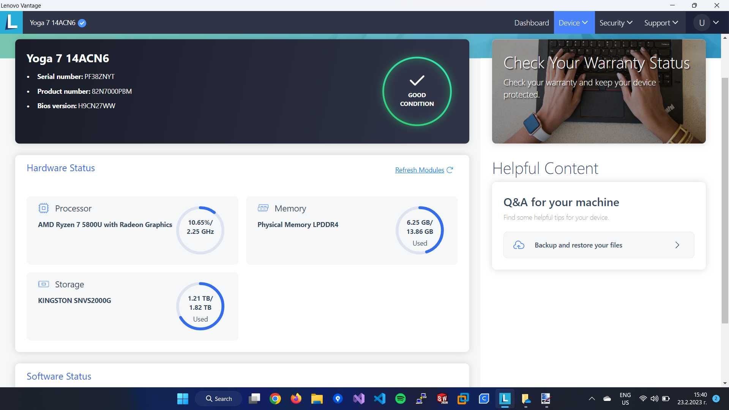
Task: Open the Dashboard page
Action: click(531, 23)
